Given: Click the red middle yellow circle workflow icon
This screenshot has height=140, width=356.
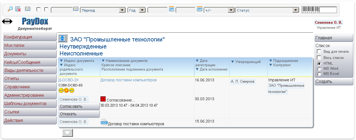Looking at the screenshot, I should coord(66,90).
